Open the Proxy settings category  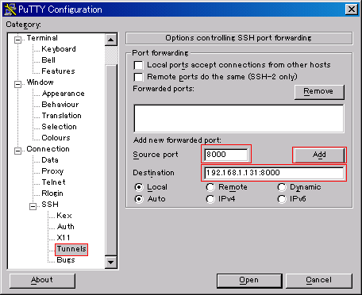(x=52, y=171)
